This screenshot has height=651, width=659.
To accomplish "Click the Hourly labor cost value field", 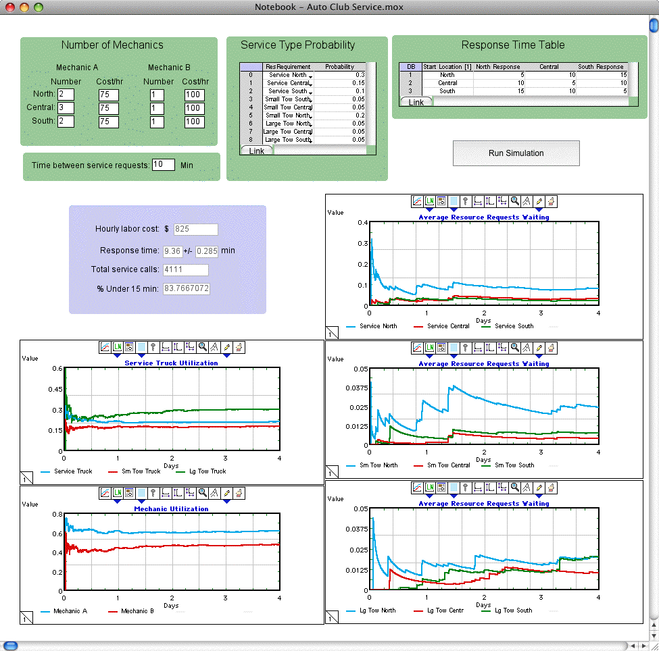I will tap(196, 230).
